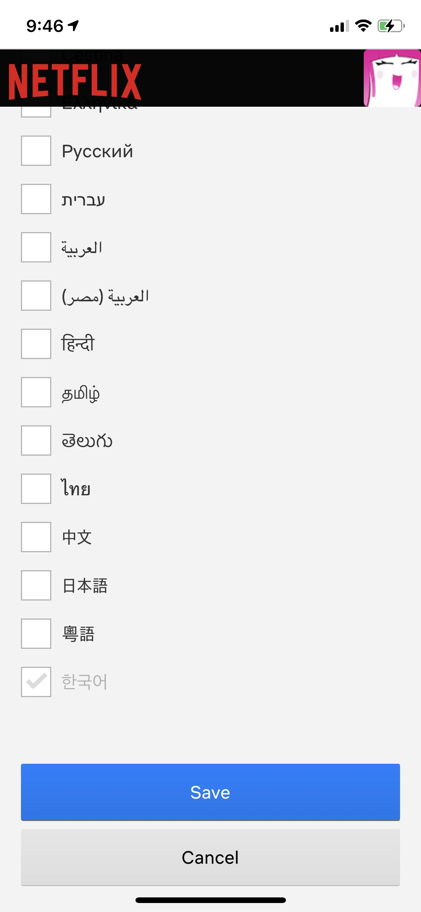Select the עברית checkbox

36,200
